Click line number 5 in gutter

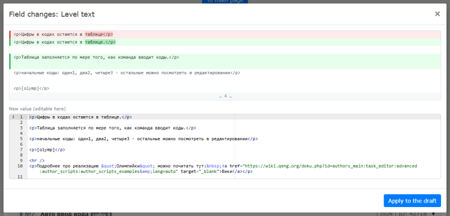pos(21,139)
